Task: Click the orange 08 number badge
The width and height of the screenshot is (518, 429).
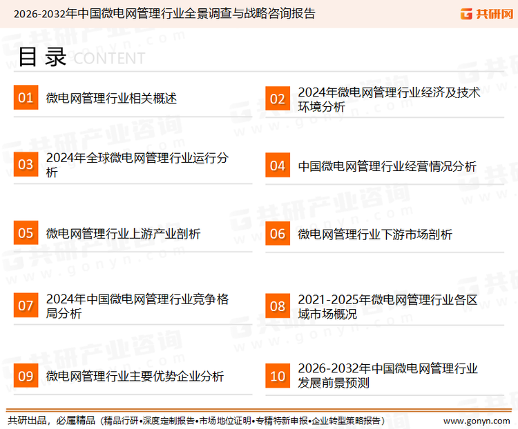Action: click(x=278, y=306)
